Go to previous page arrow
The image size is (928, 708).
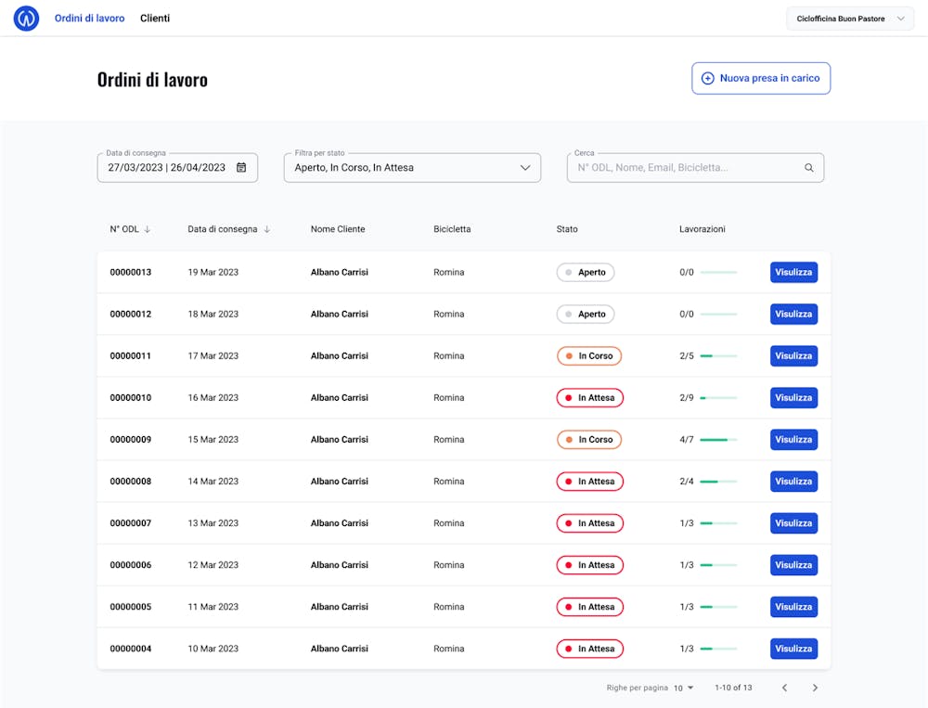[784, 688]
